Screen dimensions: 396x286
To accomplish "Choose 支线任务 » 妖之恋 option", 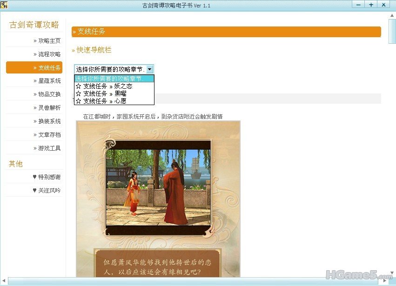I will click(x=114, y=86).
